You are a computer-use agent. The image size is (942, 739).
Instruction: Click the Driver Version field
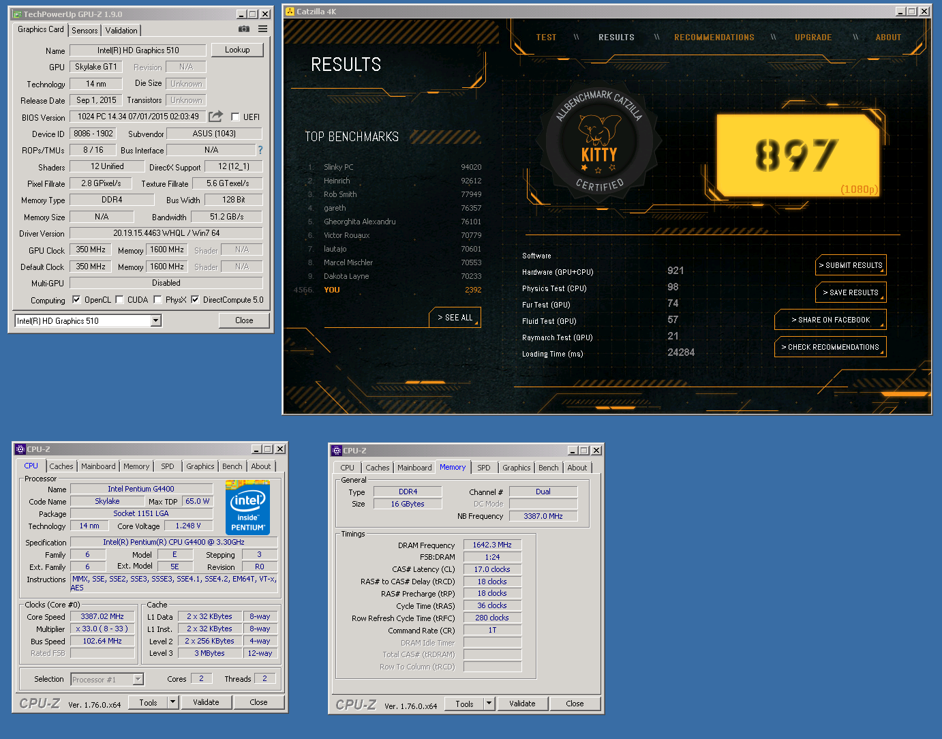[x=166, y=233]
